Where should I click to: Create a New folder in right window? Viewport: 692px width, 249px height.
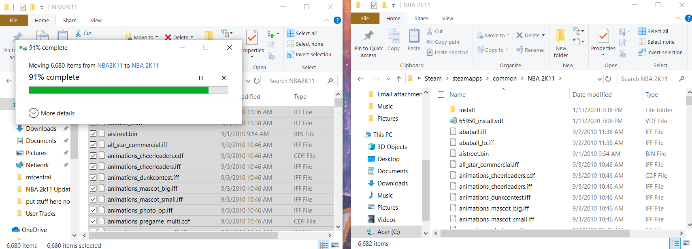tap(561, 43)
